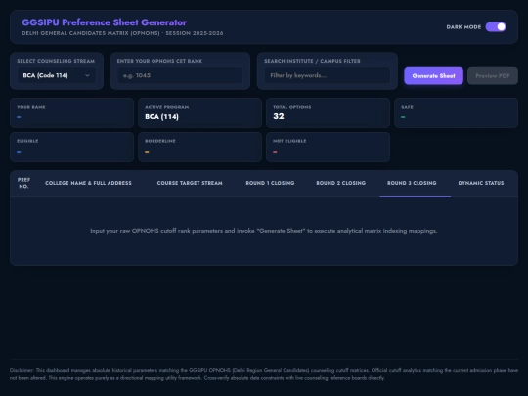The image size is (528, 396).
Task: Click the Search Institute / Campus Filter label
Action: point(312,61)
